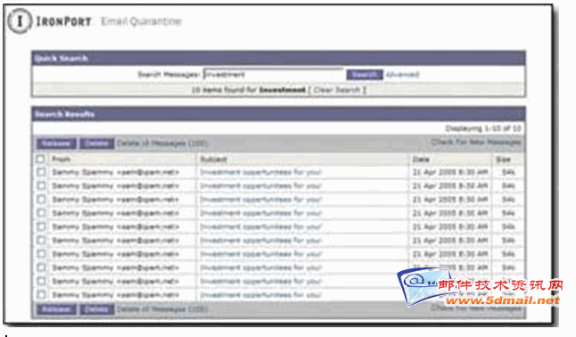Click the bottom Release button
The image size is (576, 337).
[56, 309]
